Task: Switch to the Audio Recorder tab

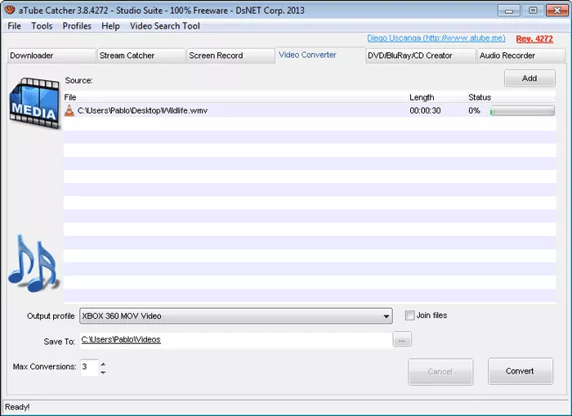Action: tap(521, 56)
